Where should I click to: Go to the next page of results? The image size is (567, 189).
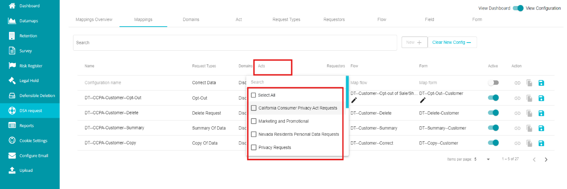[546, 159]
